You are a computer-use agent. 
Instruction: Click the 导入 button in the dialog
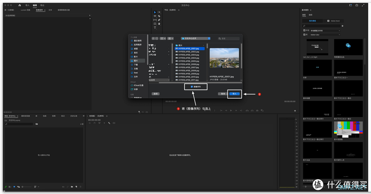point(235,94)
